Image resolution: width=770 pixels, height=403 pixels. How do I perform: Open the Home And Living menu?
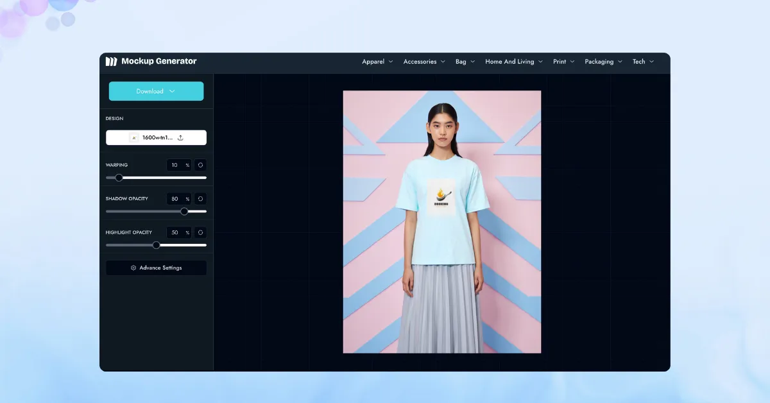(x=513, y=62)
